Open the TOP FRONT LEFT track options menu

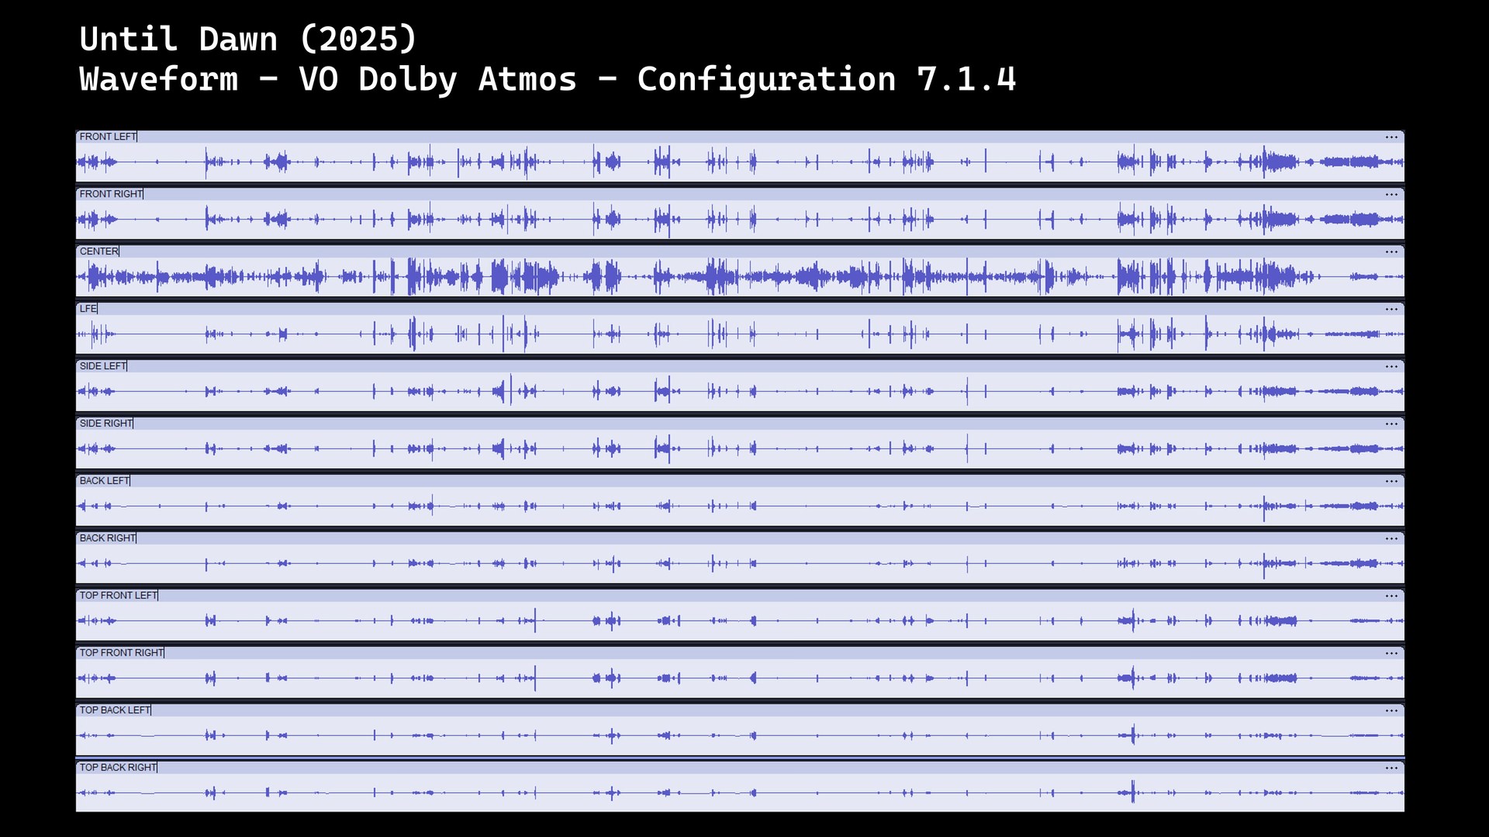click(x=1391, y=596)
